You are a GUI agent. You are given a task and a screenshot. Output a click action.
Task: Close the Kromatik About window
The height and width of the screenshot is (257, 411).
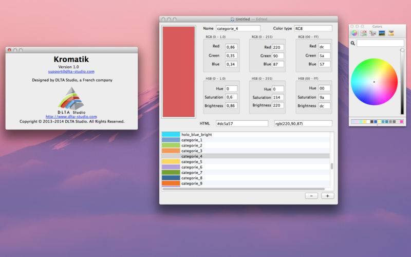click(x=9, y=50)
